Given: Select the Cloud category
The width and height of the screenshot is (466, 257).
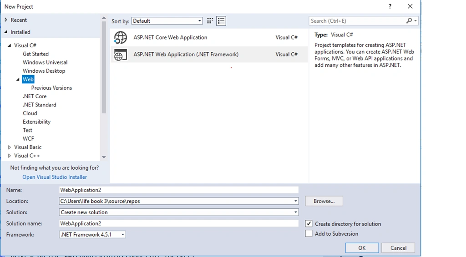Looking at the screenshot, I should tap(30, 113).
